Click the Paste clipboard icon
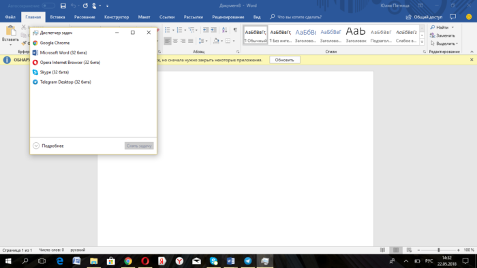 (11, 31)
